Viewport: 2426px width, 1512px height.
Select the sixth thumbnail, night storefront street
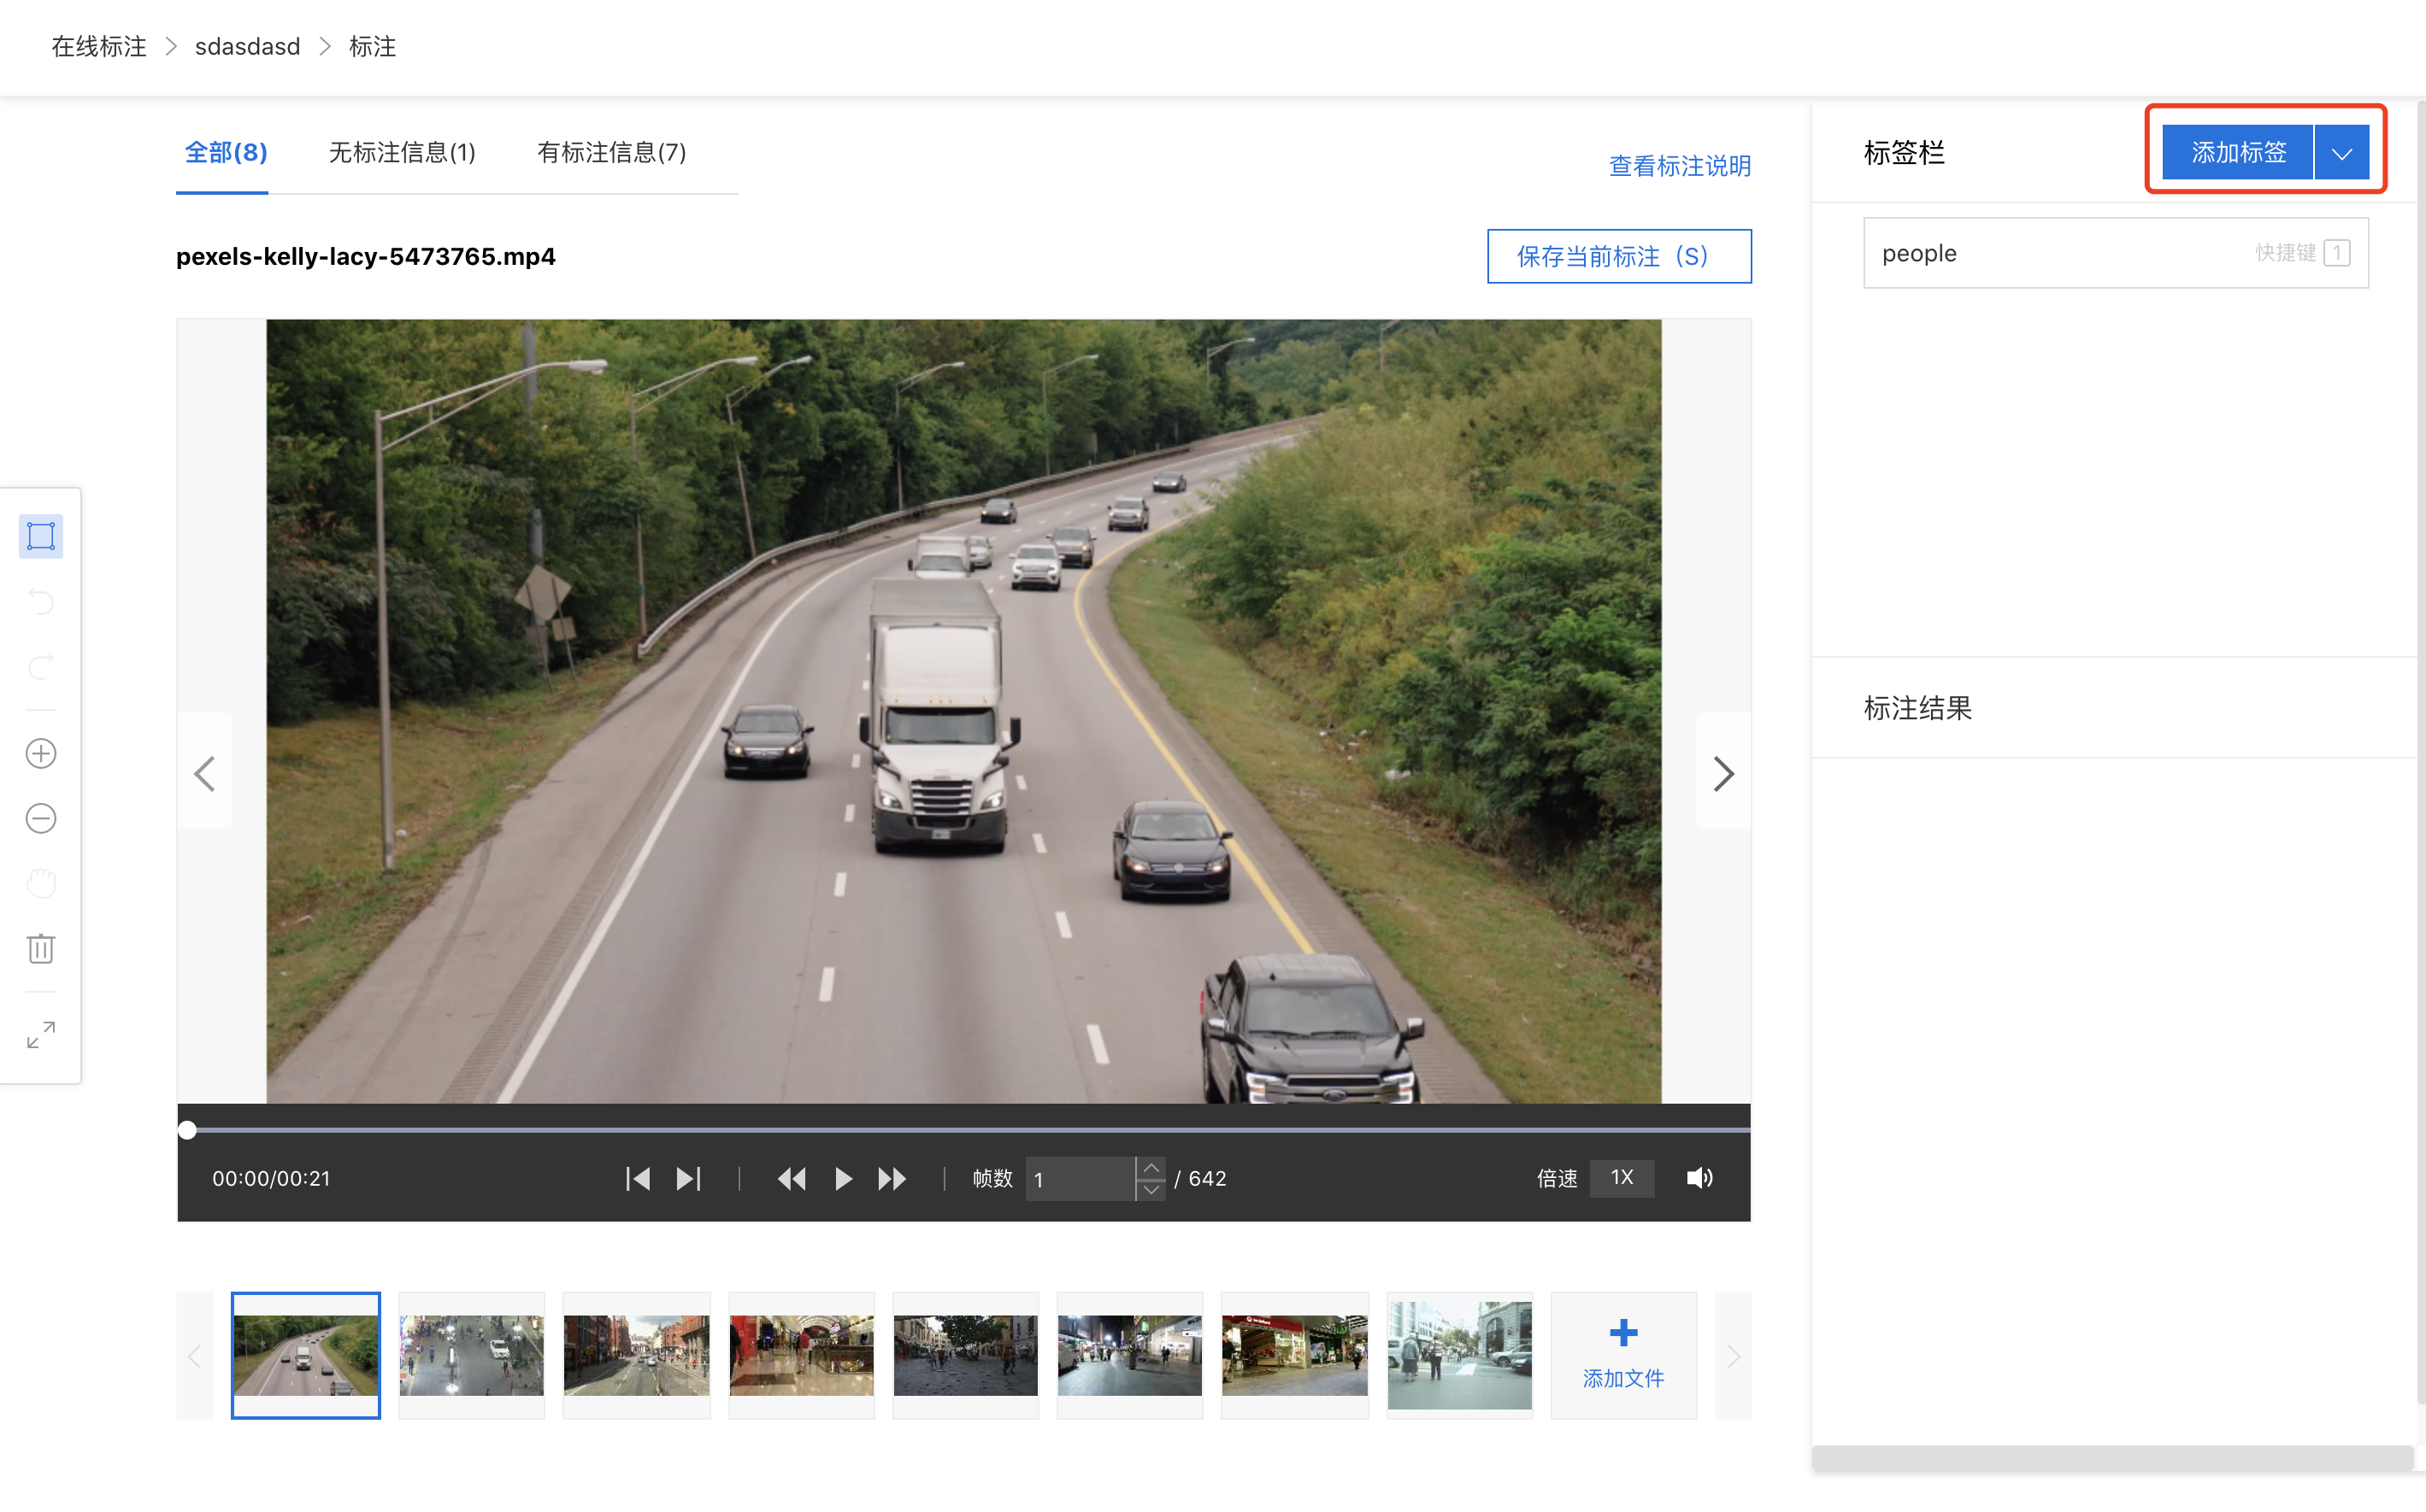[1129, 1355]
